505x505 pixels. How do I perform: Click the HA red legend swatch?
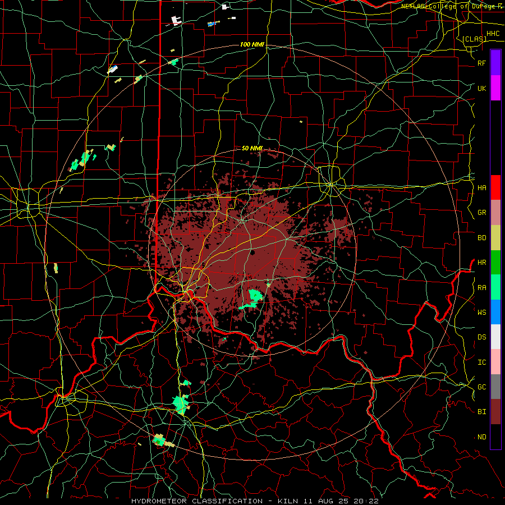(x=495, y=187)
